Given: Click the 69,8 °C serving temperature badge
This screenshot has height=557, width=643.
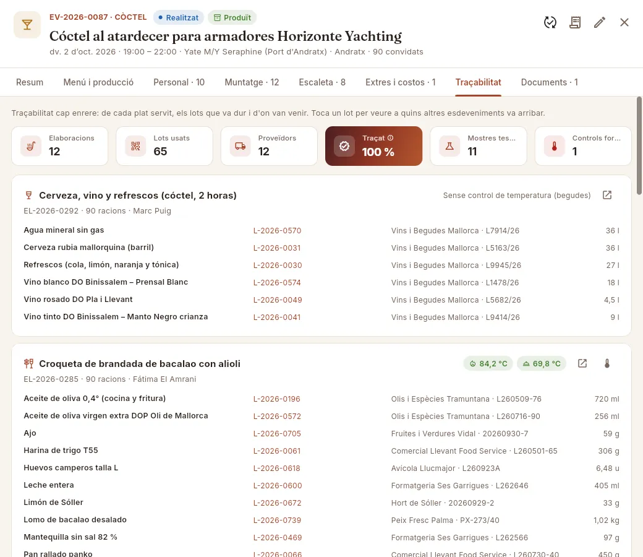Looking at the screenshot, I should coord(542,364).
